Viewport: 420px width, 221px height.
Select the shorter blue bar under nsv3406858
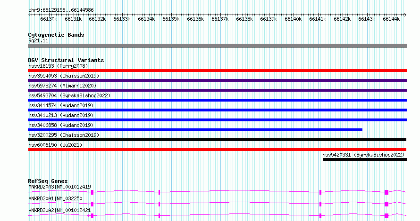[195, 130]
